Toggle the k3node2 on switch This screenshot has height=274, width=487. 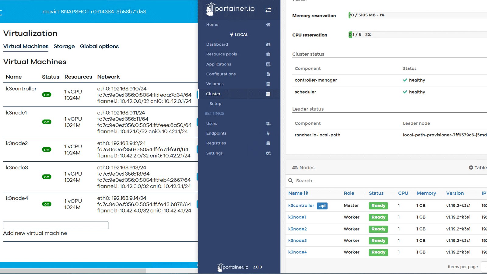tap(47, 149)
